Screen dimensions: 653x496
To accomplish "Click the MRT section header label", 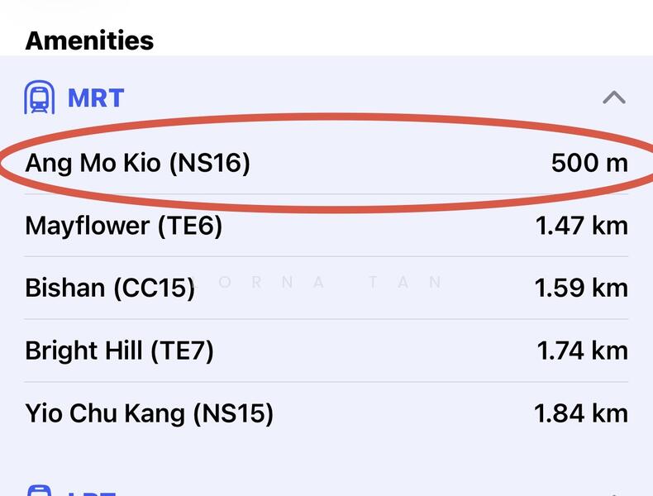I will coord(95,98).
